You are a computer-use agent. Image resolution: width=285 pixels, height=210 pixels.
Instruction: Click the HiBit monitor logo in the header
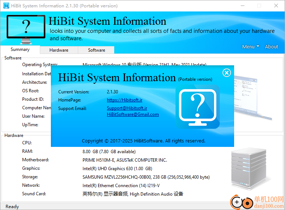point(26,30)
